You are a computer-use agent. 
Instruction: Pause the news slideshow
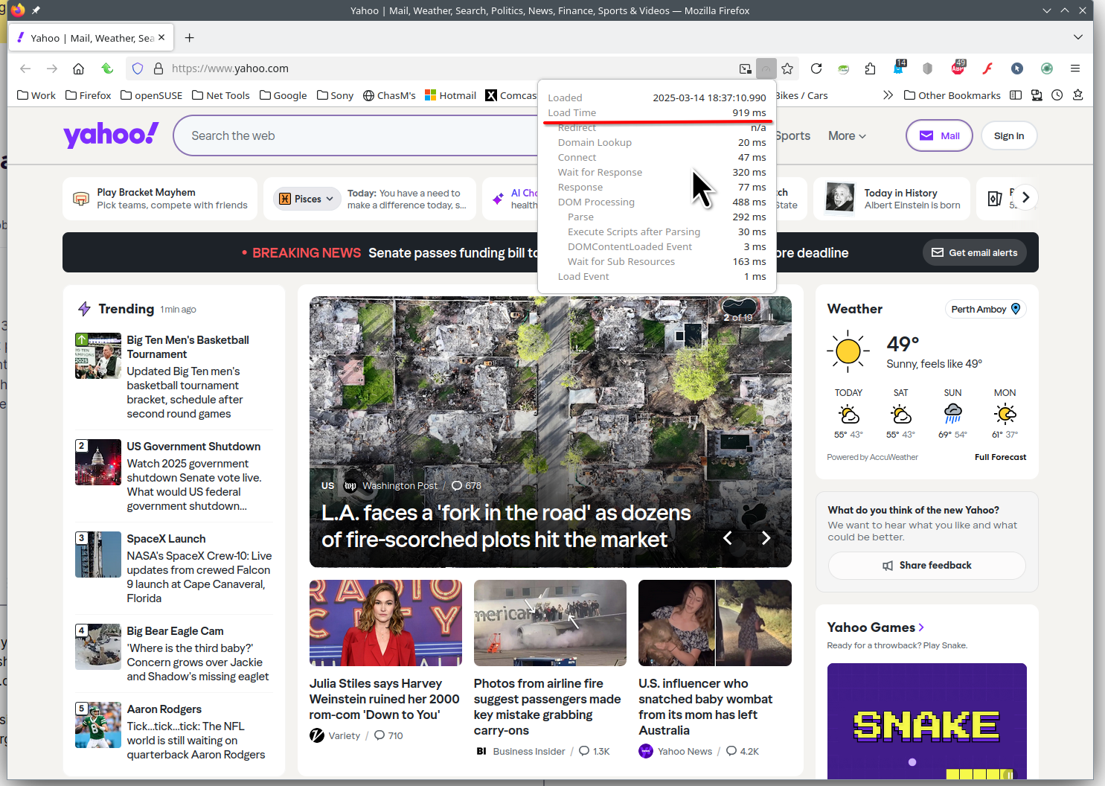(772, 317)
